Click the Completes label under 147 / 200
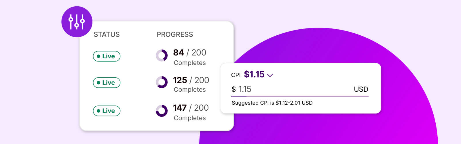The image size is (461, 144). (x=190, y=118)
